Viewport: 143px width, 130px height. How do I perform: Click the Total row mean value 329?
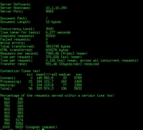click(x=39, y=88)
